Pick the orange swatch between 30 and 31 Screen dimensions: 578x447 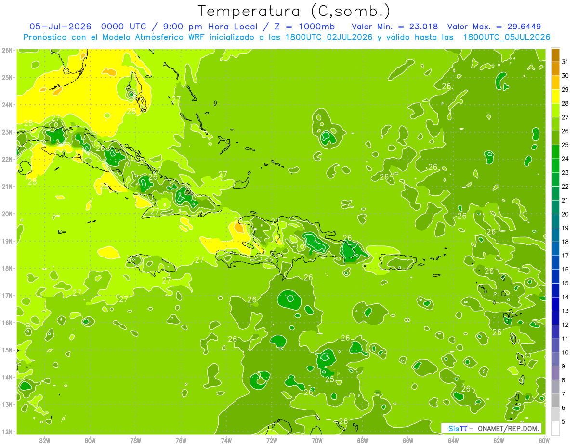[555, 68]
